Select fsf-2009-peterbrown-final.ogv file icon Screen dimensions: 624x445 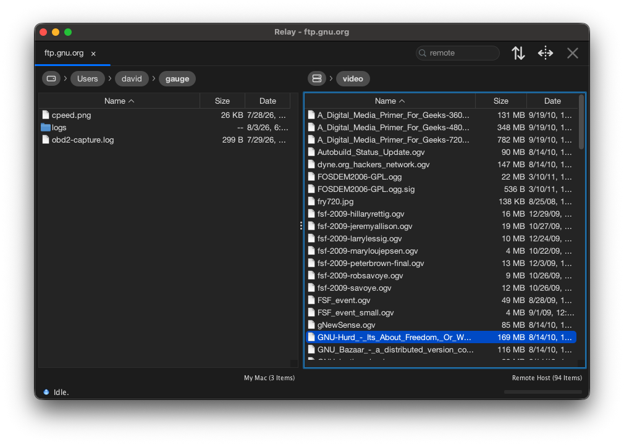click(311, 263)
